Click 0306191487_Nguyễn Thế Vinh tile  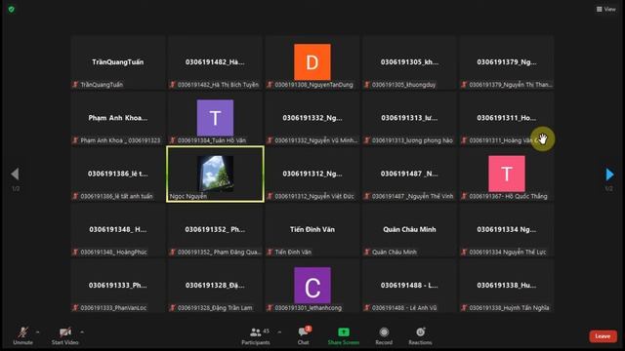point(409,174)
